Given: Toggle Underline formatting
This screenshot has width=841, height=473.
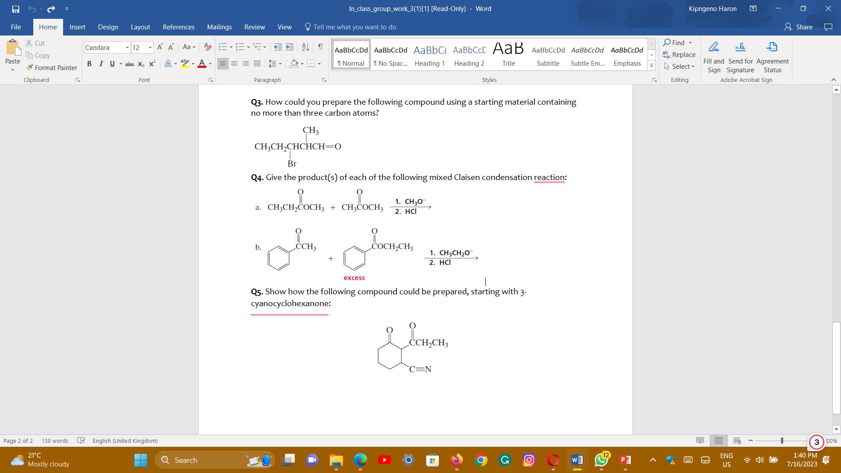Looking at the screenshot, I should click(x=112, y=64).
